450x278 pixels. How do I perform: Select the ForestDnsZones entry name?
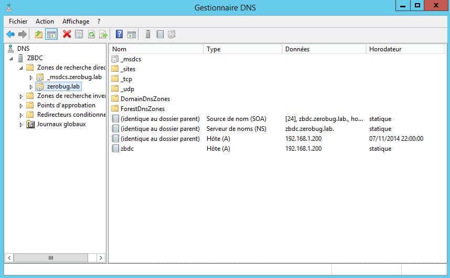point(143,109)
